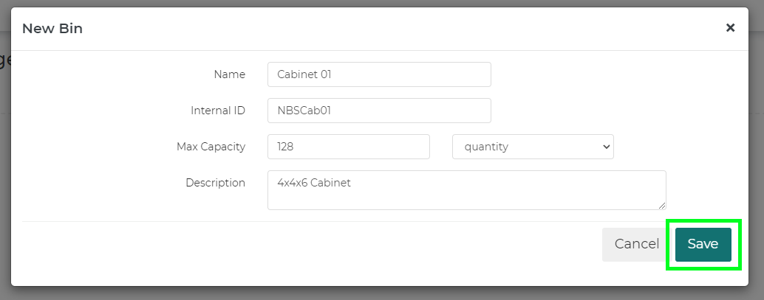Grab the Description textarea resize handle
Viewport: 764px width, 300px height.
[x=662, y=206]
